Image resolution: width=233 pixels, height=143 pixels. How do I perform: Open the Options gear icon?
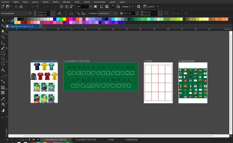click(x=139, y=7)
